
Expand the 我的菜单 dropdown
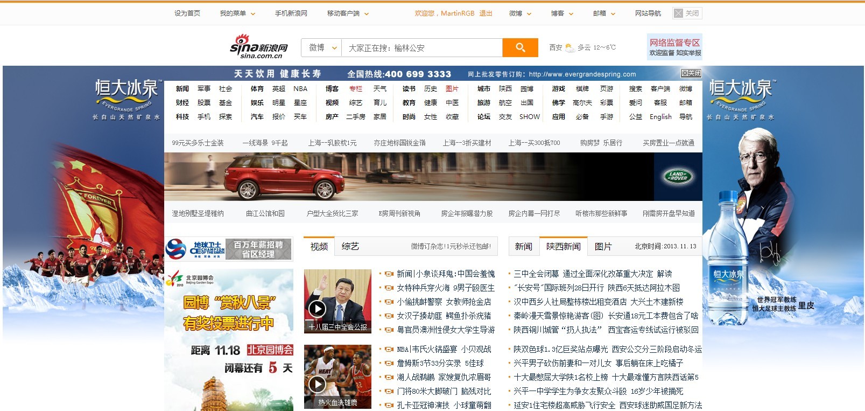[x=237, y=13]
